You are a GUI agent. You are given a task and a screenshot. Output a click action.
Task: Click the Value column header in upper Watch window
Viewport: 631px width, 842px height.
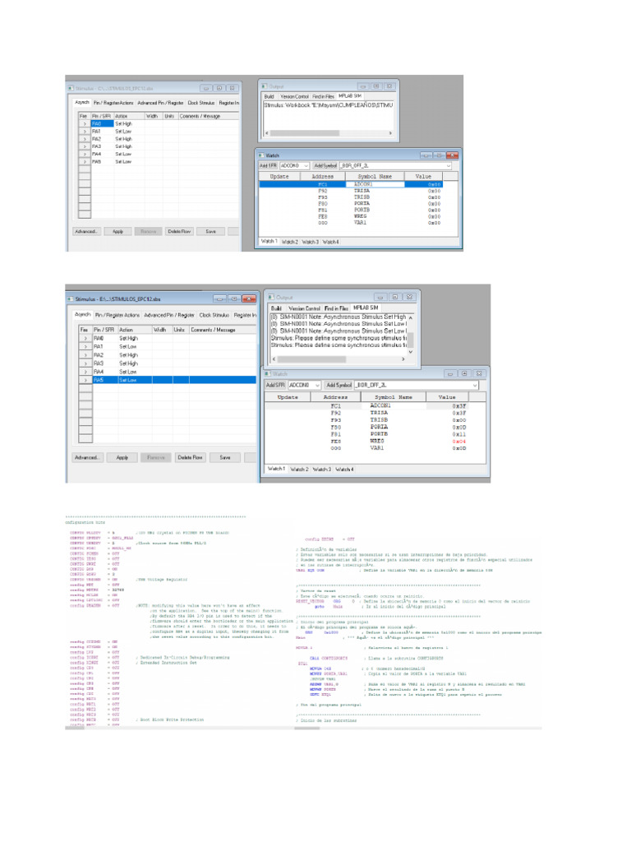423,176
